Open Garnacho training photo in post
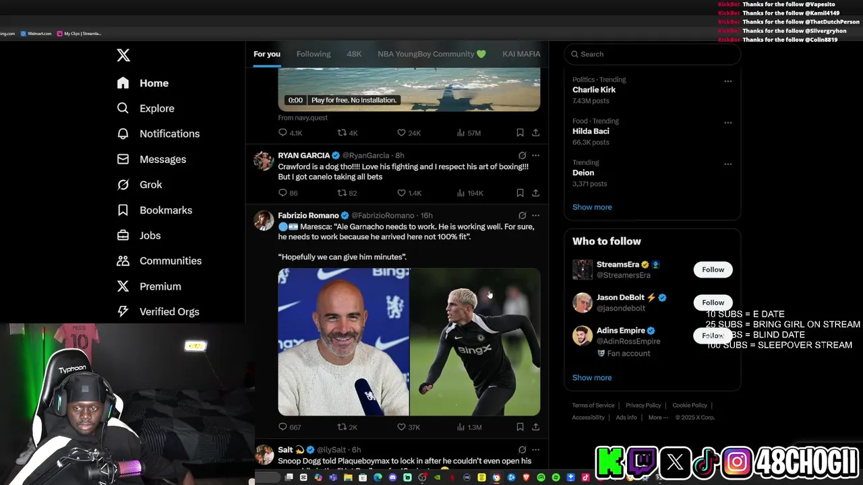 coord(475,342)
